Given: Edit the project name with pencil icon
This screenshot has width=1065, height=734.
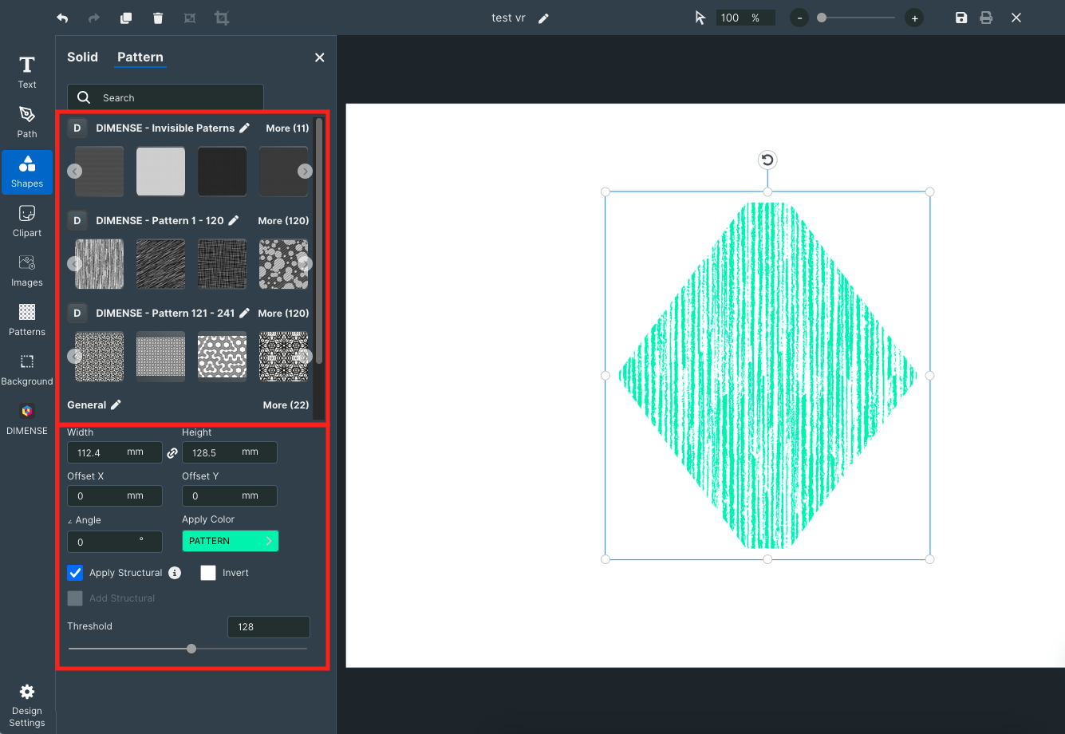Looking at the screenshot, I should (543, 18).
